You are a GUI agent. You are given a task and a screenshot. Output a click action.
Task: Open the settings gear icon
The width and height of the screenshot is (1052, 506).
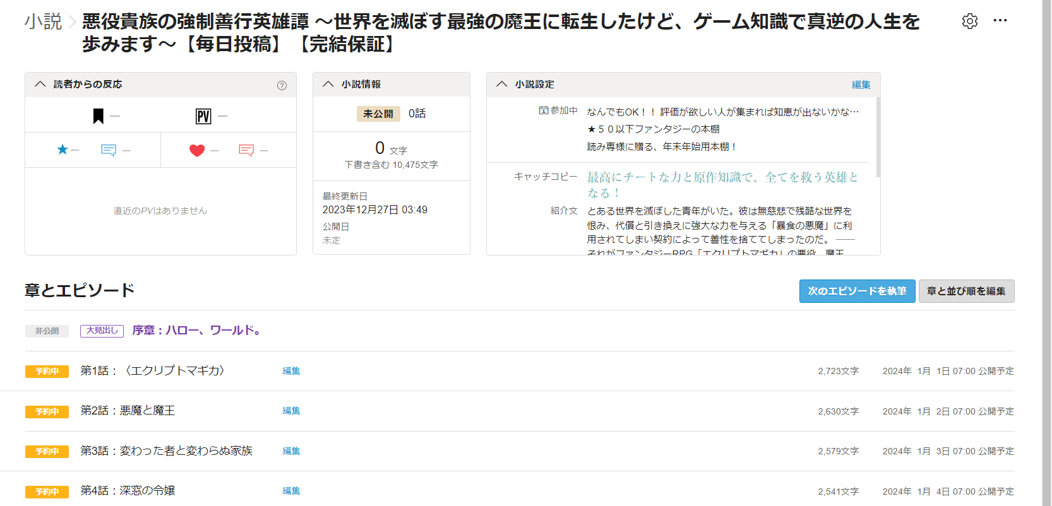969,21
